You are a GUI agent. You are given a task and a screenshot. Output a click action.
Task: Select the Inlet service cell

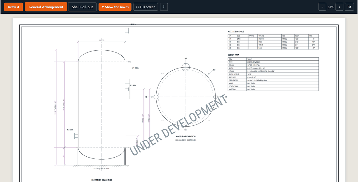pos(269,42)
